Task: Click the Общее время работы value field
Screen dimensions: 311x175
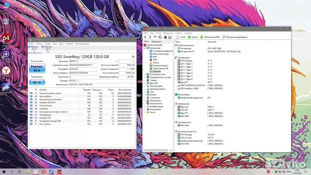Action: 127,77
